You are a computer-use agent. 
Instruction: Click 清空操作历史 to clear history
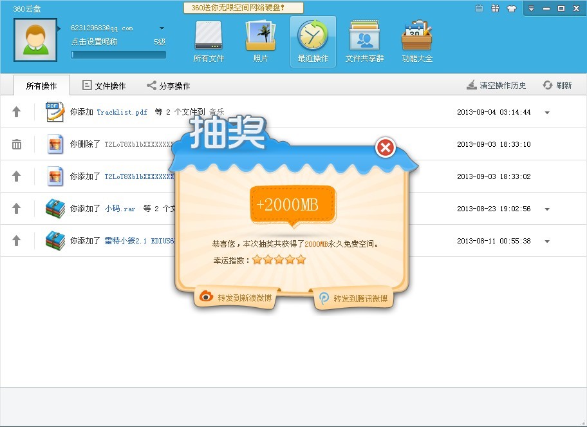coord(496,86)
